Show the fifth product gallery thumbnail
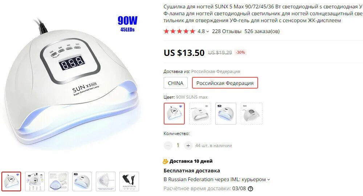The width and height of the screenshot is (363, 196). [106, 181]
